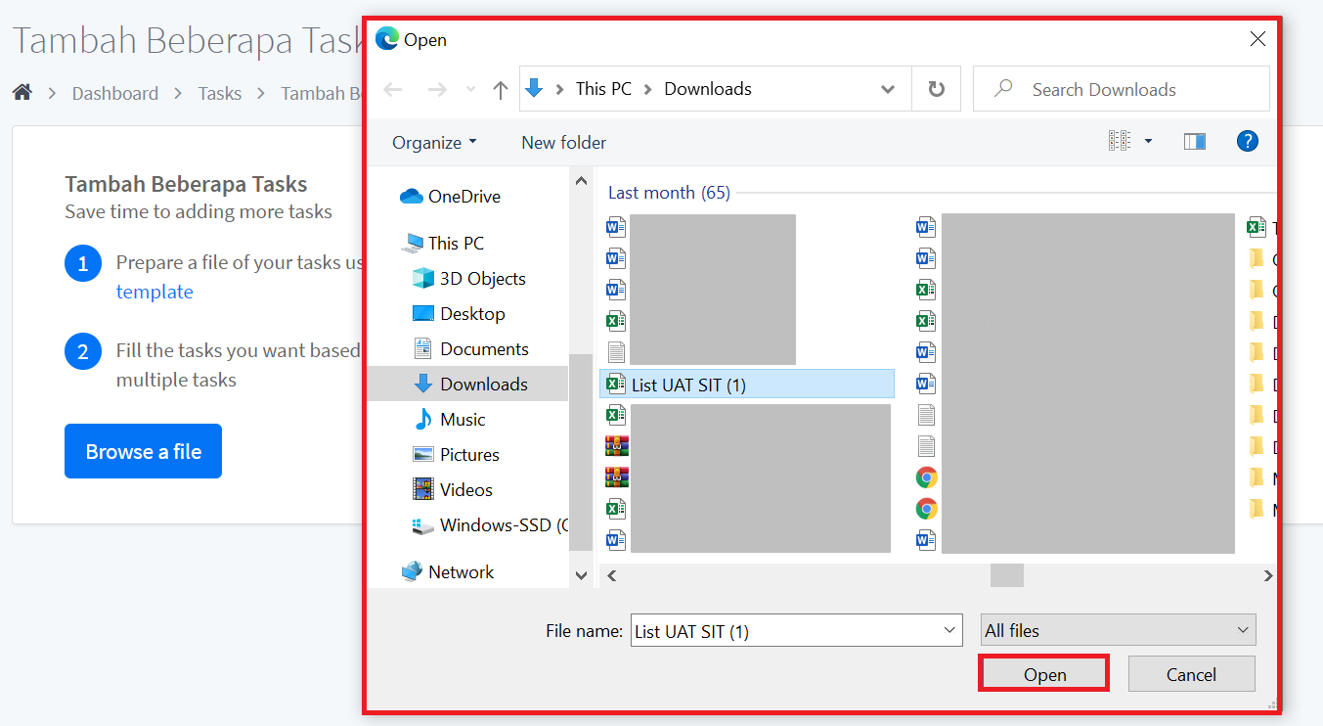The width and height of the screenshot is (1323, 726).
Task: Click the Cancel button
Action: [1191, 674]
